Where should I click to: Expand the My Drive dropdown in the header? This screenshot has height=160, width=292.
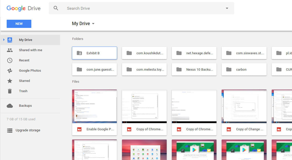coord(93,24)
